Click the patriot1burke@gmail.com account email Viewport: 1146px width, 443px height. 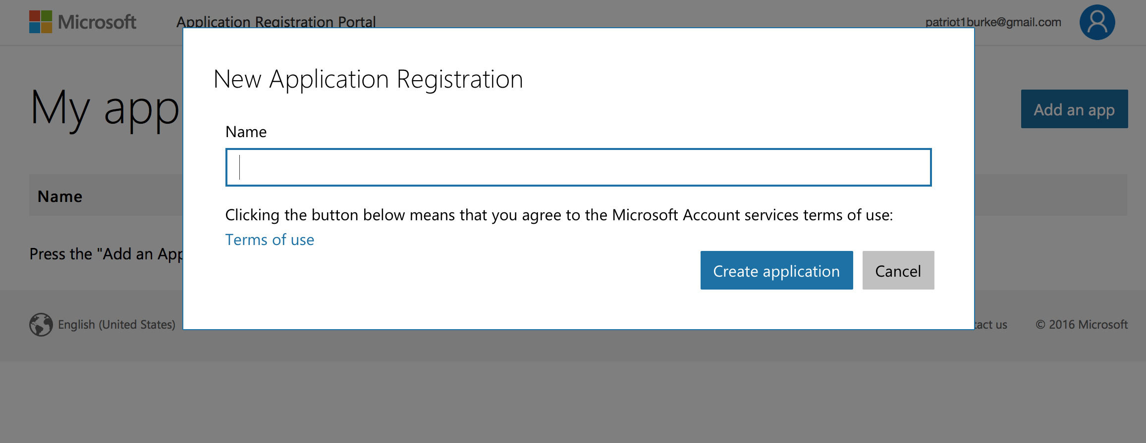993,22
